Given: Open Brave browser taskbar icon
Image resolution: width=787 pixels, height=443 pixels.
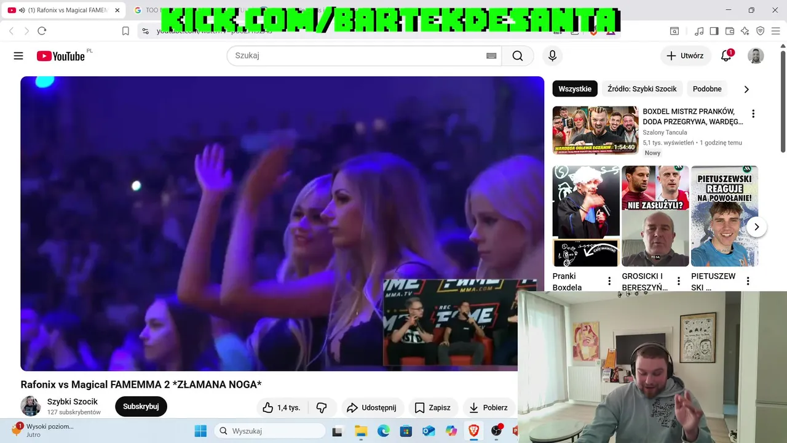Looking at the screenshot, I should [473, 431].
